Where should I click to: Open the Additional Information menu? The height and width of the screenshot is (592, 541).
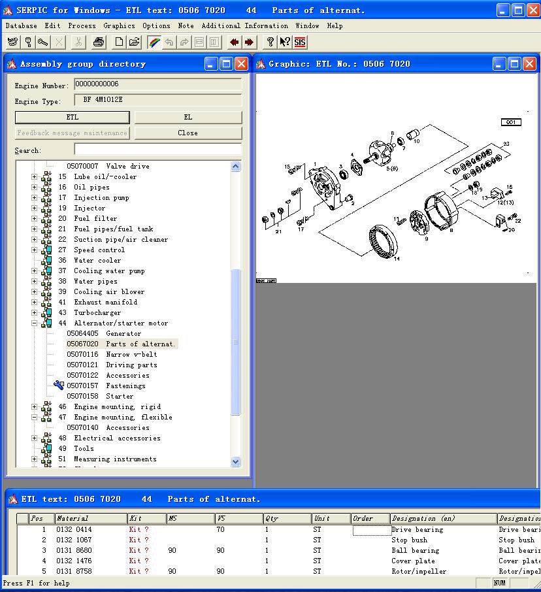pyautogui.click(x=244, y=25)
